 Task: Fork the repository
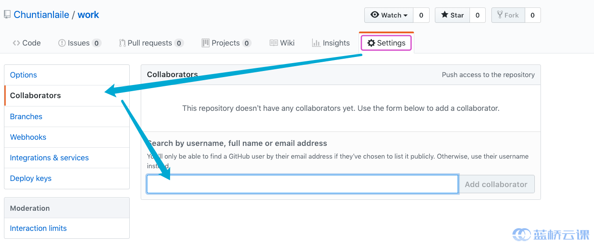coord(508,15)
